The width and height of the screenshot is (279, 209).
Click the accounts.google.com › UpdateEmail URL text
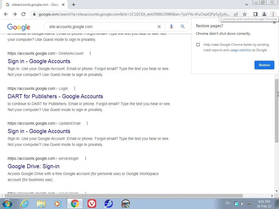pyautogui.click(x=44, y=123)
